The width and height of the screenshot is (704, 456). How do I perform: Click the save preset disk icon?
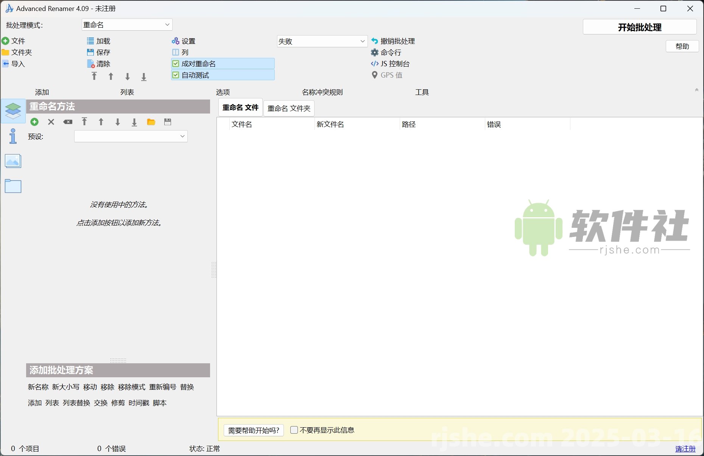(x=168, y=122)
